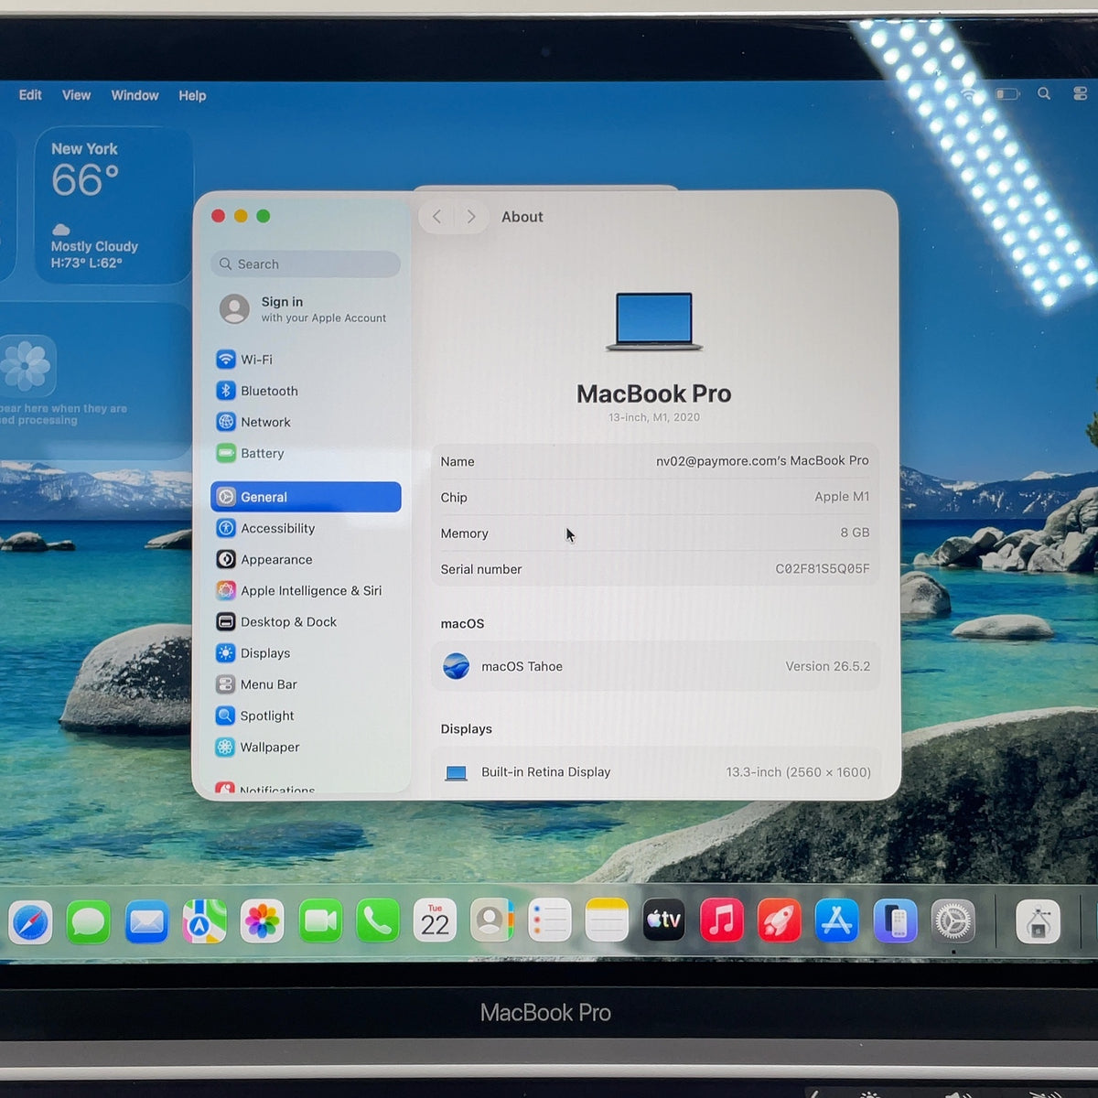Open the installer icon right of the Dock divider

pyautogui.click(x=1039, y=921)
